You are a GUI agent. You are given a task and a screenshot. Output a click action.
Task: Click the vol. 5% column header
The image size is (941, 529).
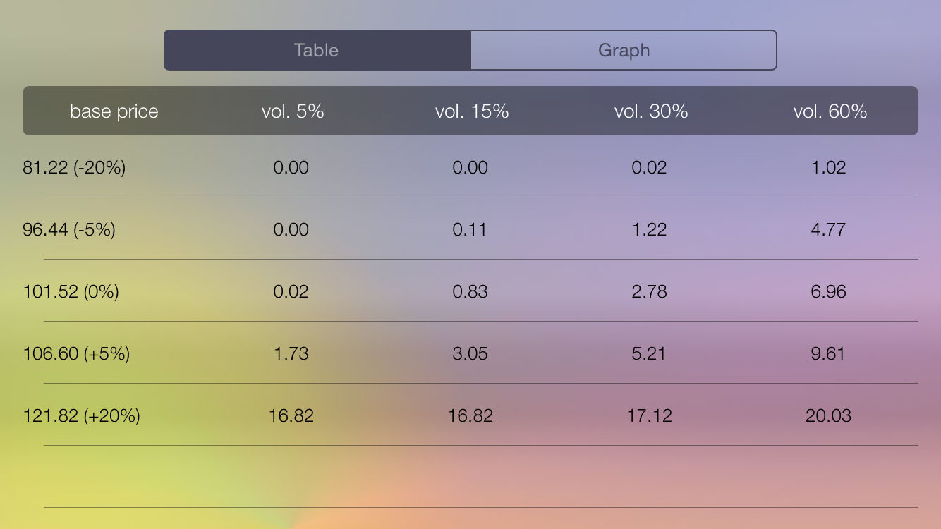click(x=292, y=111)
